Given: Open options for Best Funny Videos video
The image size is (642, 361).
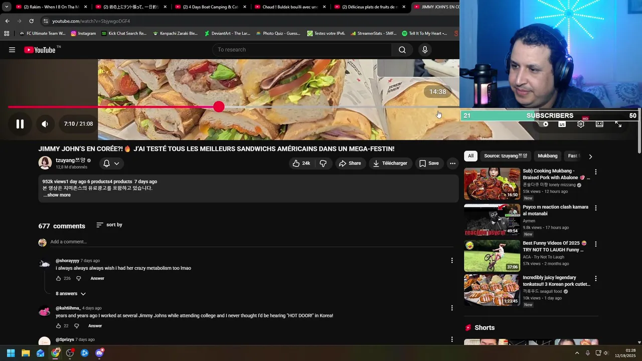Looking at the screenshot, I should (x=596, y=244).
